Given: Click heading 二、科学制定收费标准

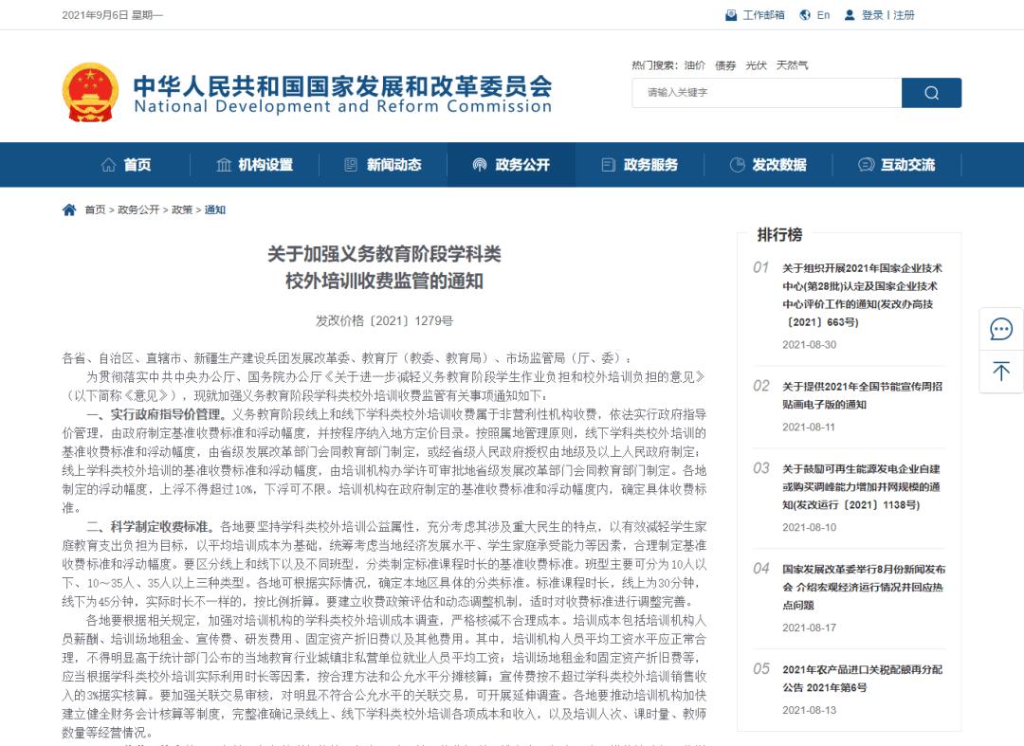Looking at the screenshot, I should coord(150,527).
